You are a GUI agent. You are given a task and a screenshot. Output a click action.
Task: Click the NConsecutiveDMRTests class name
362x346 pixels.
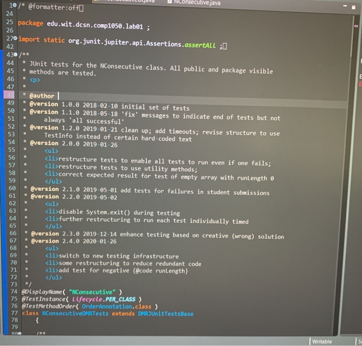75,314
